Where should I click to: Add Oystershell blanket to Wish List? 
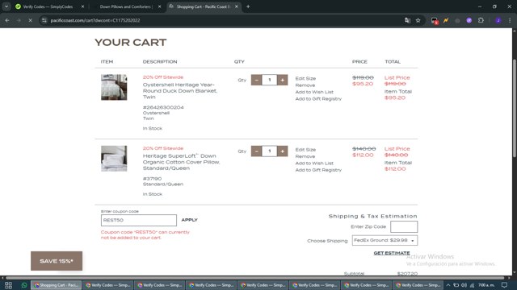click(314, 92)
